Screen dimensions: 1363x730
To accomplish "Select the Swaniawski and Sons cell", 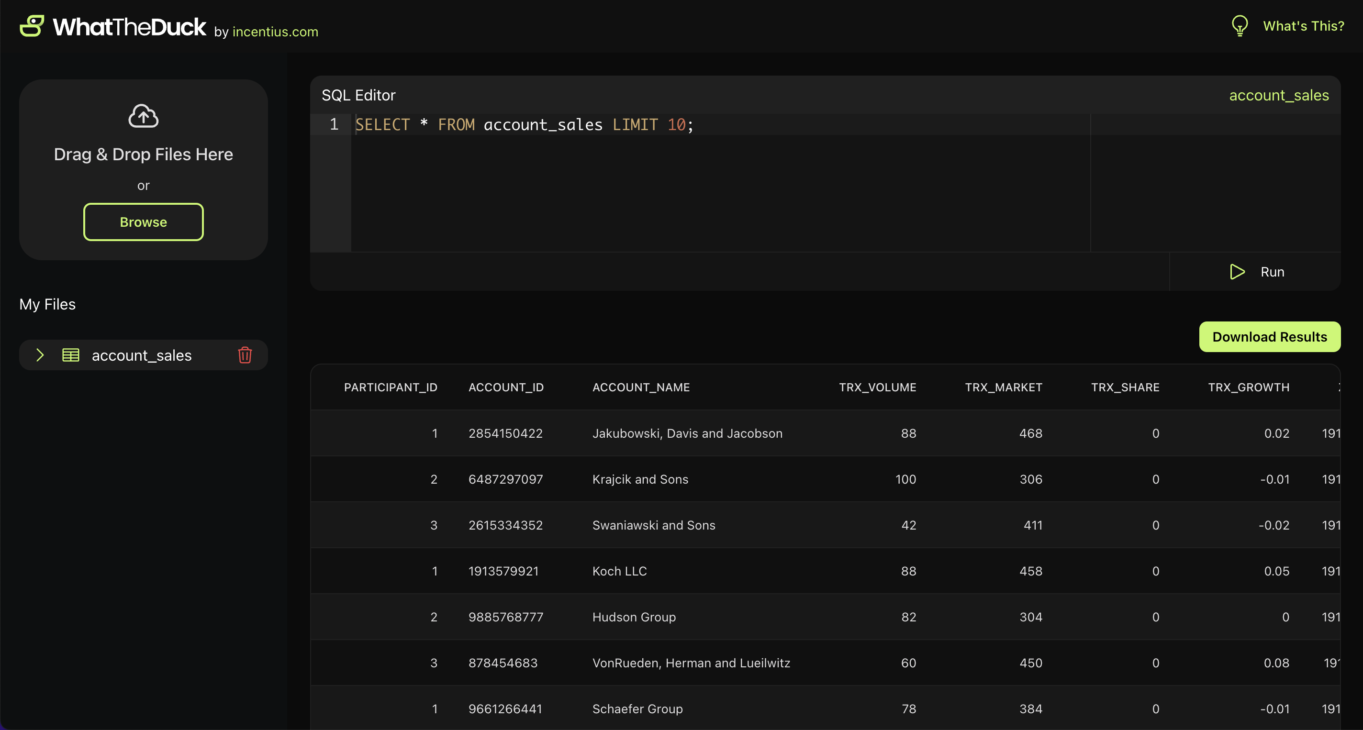I will (x=653, y=525).
